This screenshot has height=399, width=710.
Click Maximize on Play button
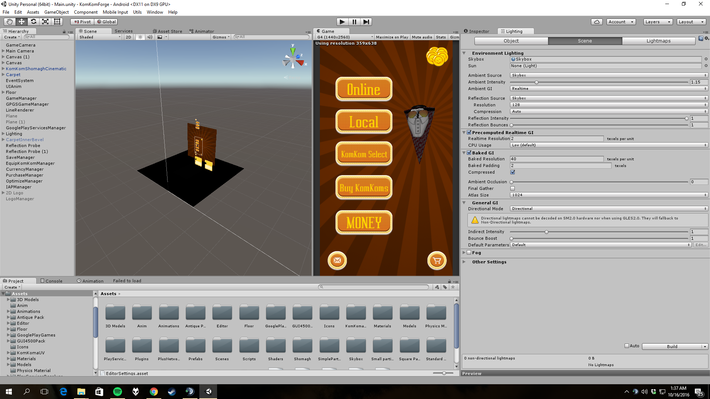pos(392,37)
